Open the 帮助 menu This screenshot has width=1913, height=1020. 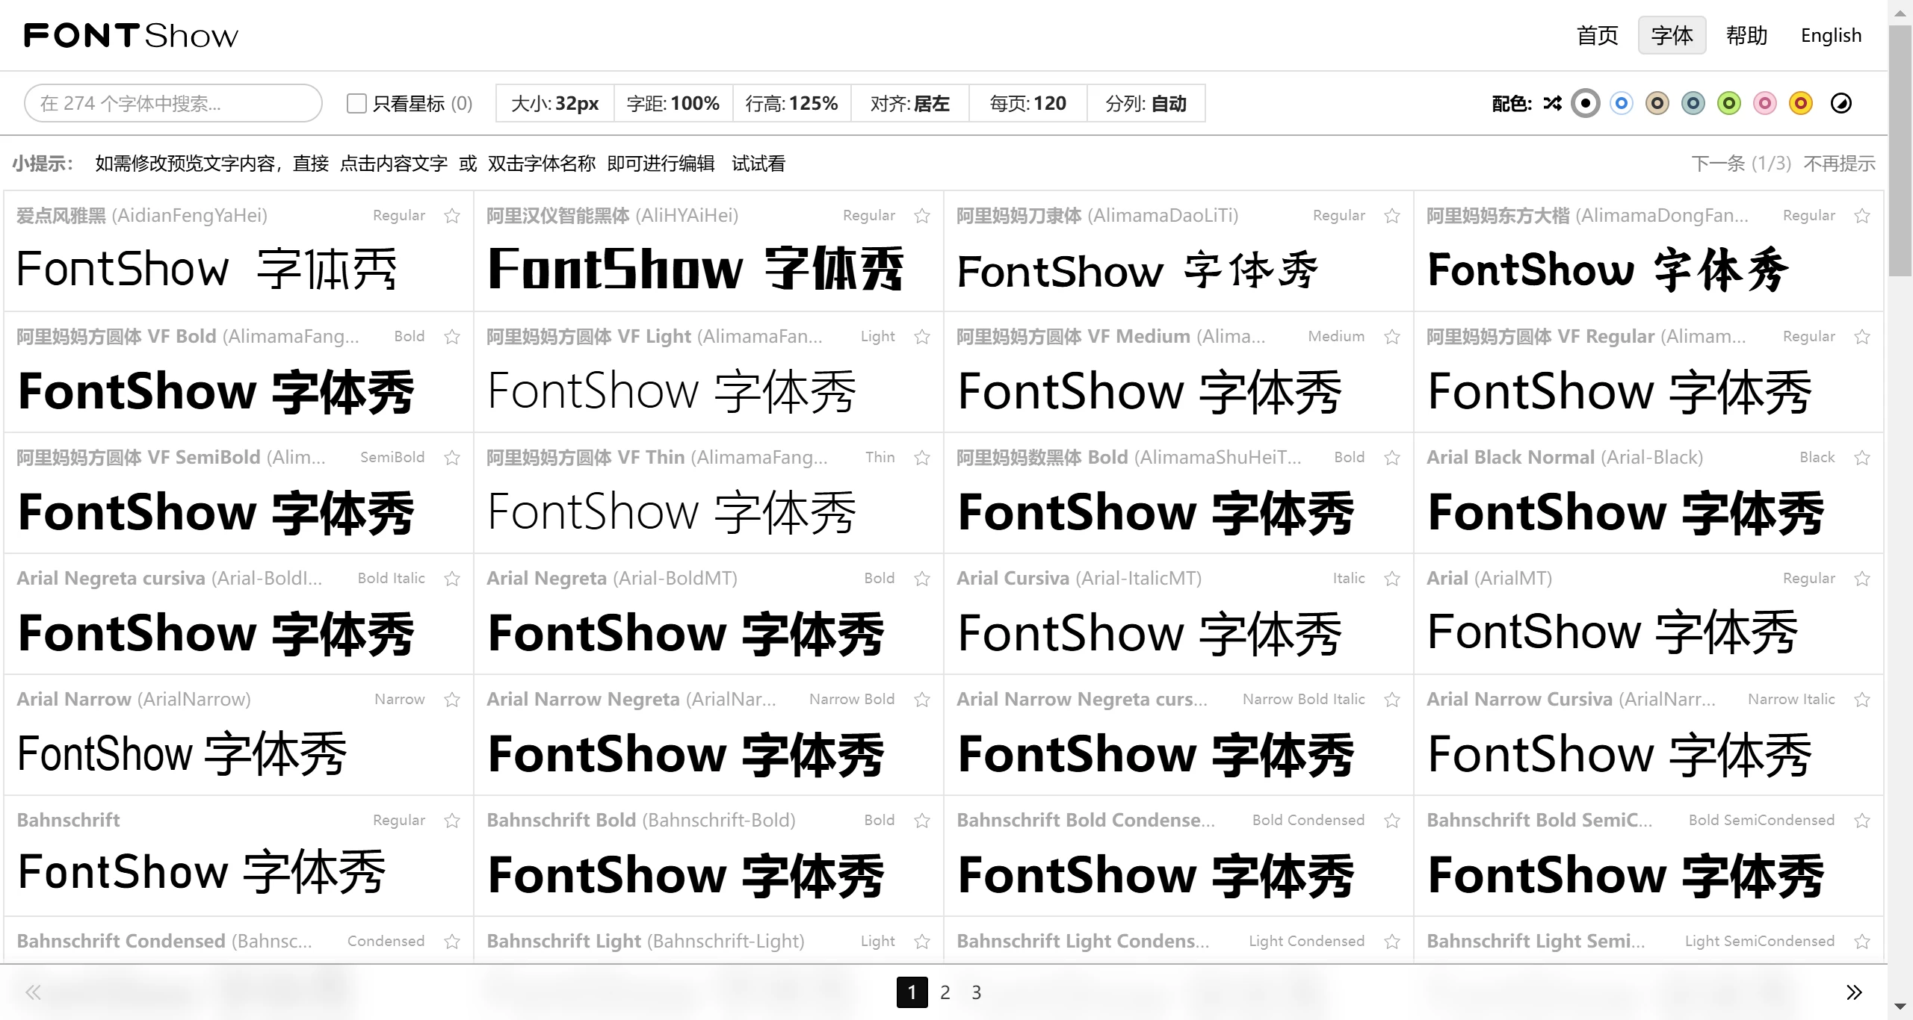[x=1746, y=35]
